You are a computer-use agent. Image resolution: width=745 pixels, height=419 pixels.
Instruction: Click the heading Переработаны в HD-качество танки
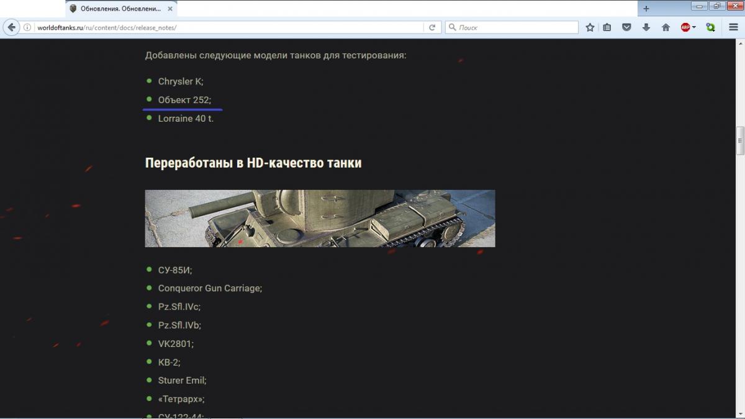coord(253,163)
